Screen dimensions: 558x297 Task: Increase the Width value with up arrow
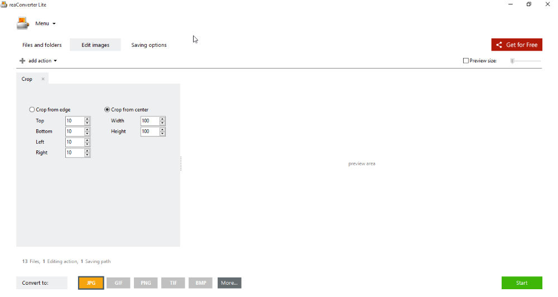coord(162,119)
